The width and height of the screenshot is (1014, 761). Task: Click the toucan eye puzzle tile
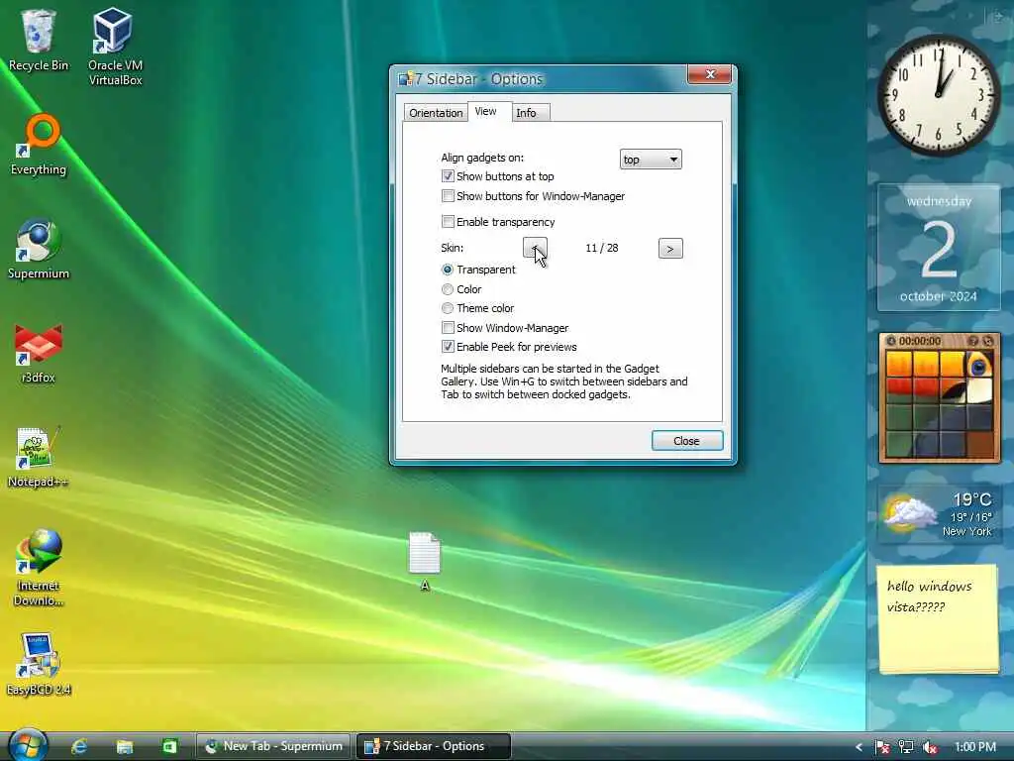(x=978, y=365)
